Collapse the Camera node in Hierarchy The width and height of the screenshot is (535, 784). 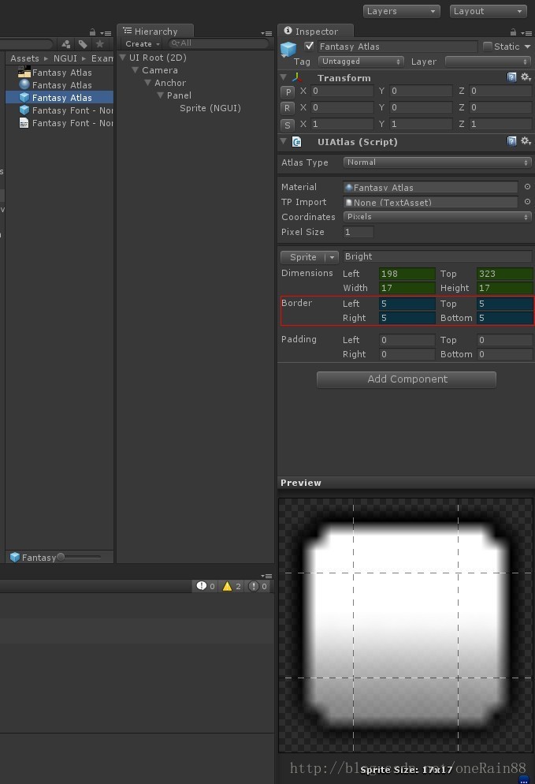(x=135, y=70)
